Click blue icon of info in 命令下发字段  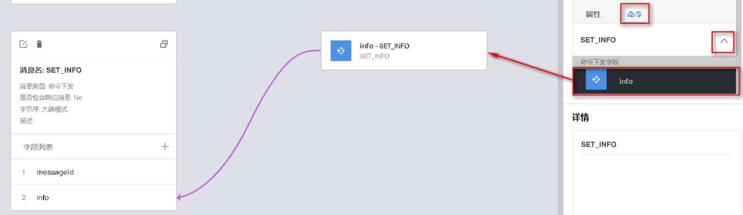tap(596, 80)
